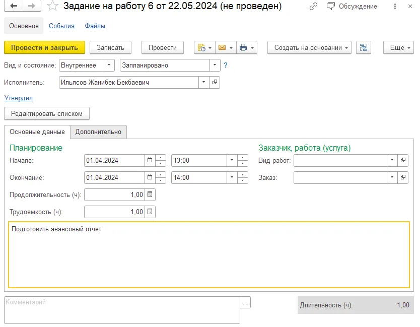Click the envelope send email icon

coord(226,48)
